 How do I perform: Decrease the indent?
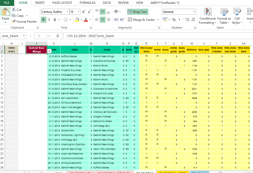116,20
